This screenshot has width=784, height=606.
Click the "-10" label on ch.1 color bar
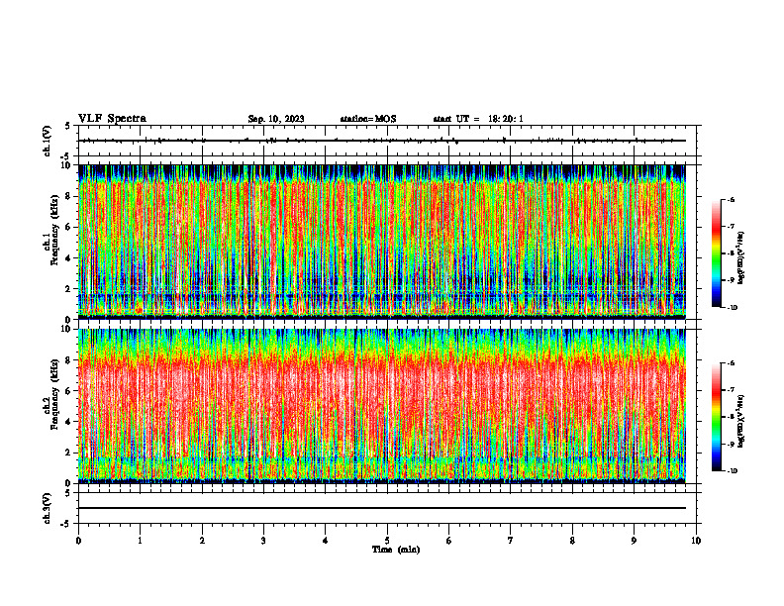pyautogui.click(x=732, y=307)
